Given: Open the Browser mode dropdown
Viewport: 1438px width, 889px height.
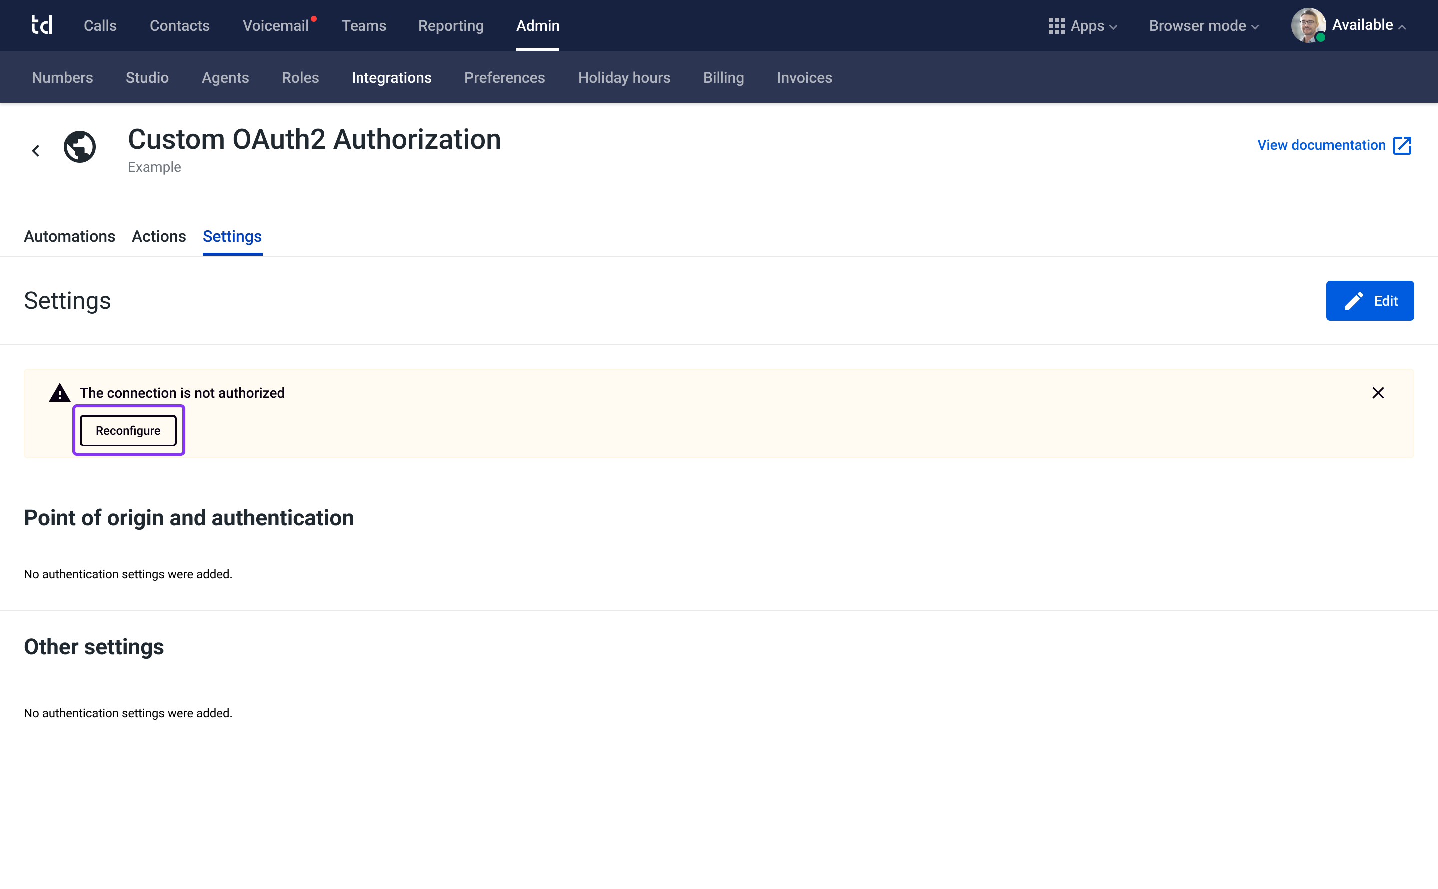Looking at the screenshot, I should [1203, 26].
